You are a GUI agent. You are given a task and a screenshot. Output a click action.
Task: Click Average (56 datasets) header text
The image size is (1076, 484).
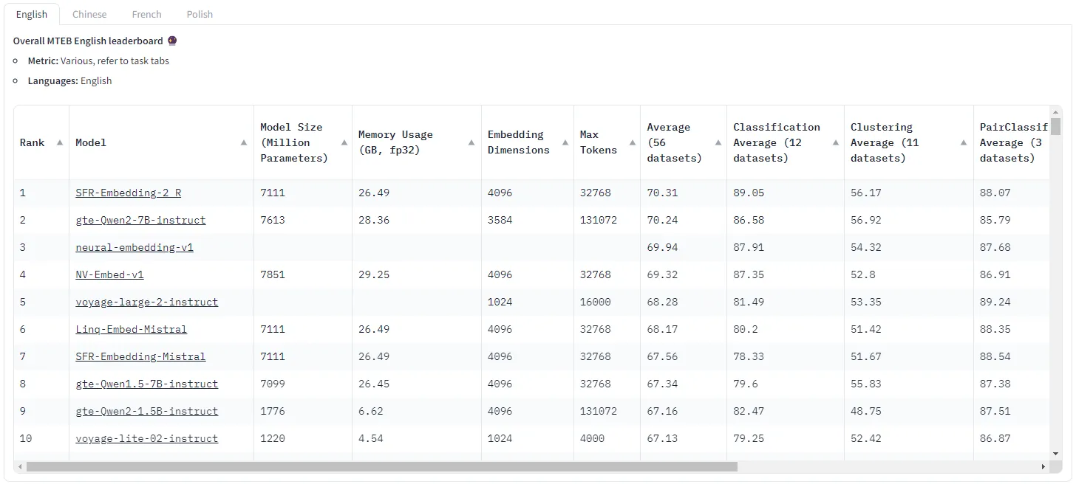[674, 142]
